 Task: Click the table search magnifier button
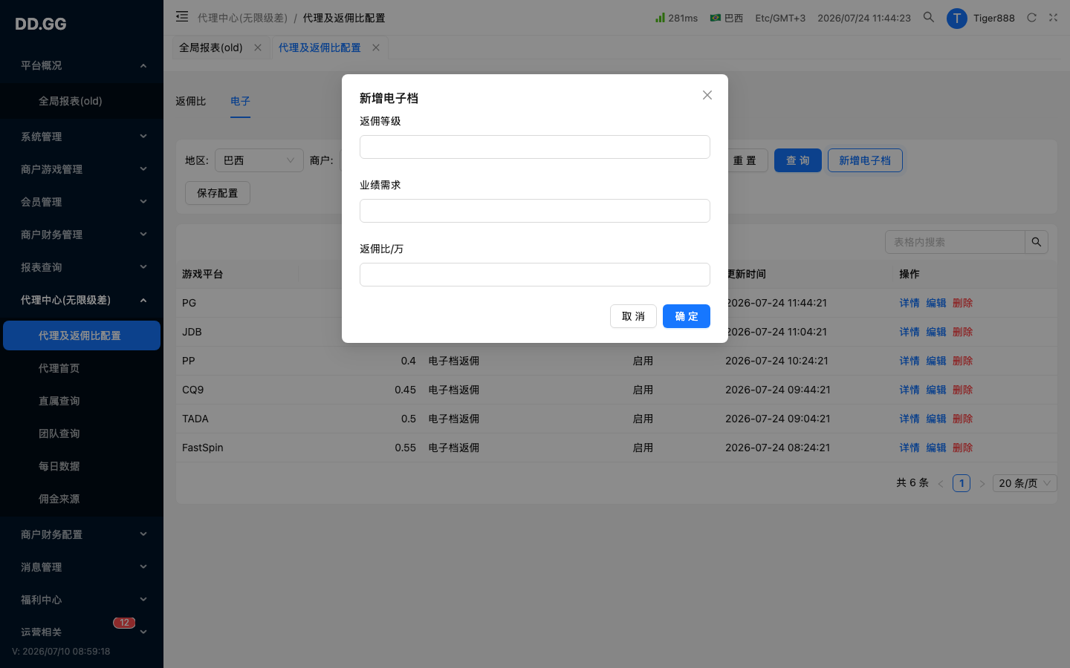tap(1037, 242)
